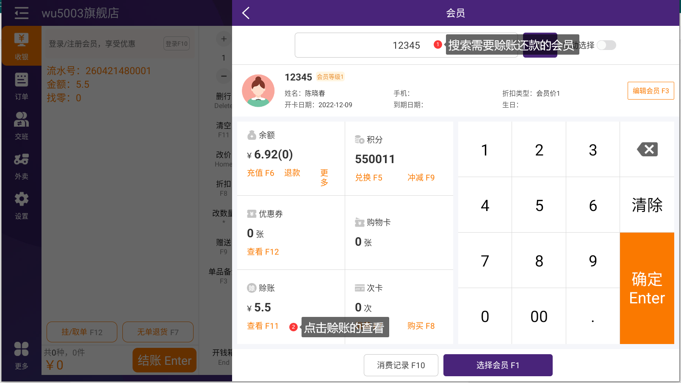Open the 订单 orders sidebar icon
The width and height of the screenshot is (681, 383).
tap(22, 86)
